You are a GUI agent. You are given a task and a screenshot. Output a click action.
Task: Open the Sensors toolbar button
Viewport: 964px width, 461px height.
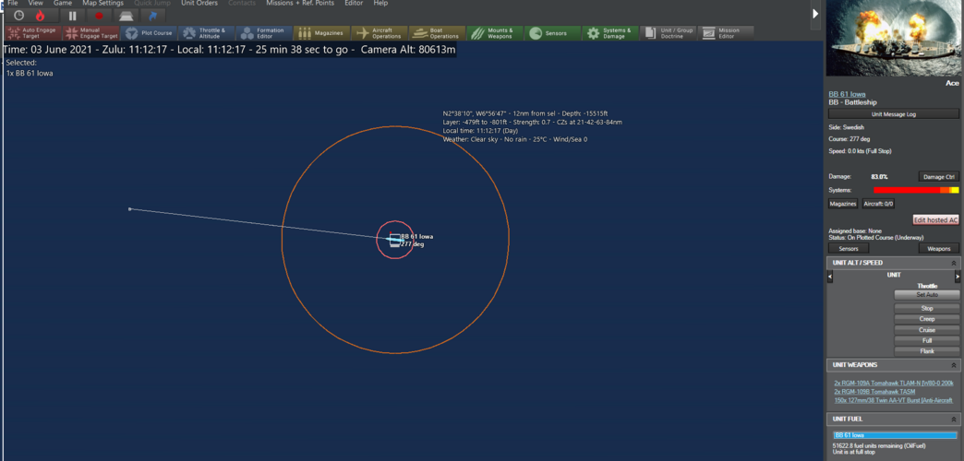coord(553,33)
